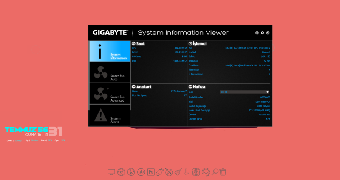Click the Up speed reading on desktop widget
Image resolution: width=340 pixels, height=180 pixels.
tap(32, 140)
